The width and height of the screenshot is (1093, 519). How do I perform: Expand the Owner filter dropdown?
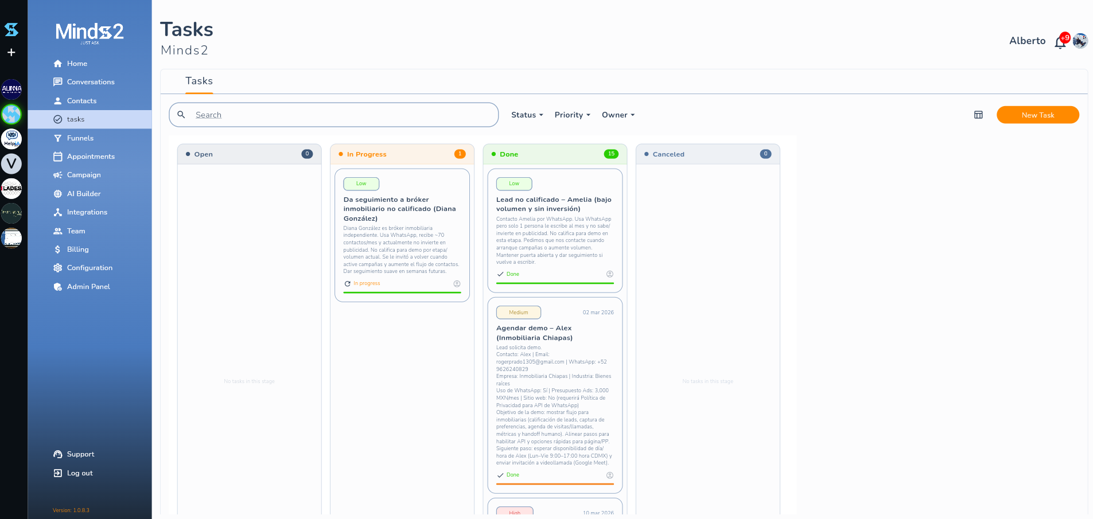click(618, 115)
